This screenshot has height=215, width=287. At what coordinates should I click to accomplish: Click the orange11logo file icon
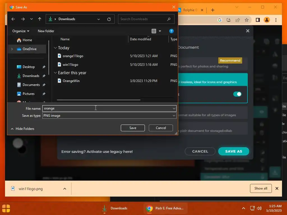pos(59,56)
